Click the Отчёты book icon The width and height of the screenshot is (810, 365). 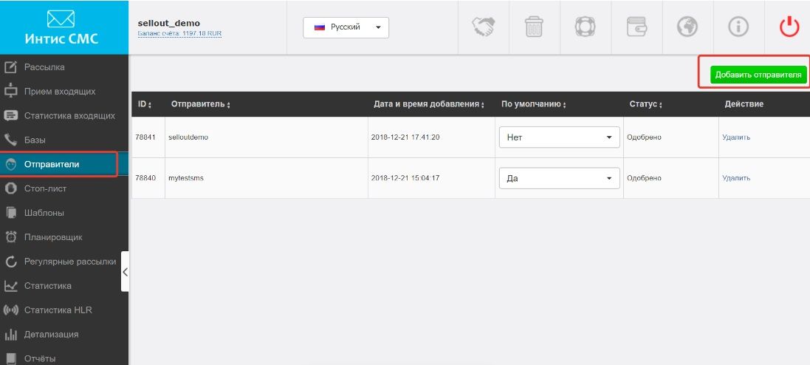click(x=11, y=358)
